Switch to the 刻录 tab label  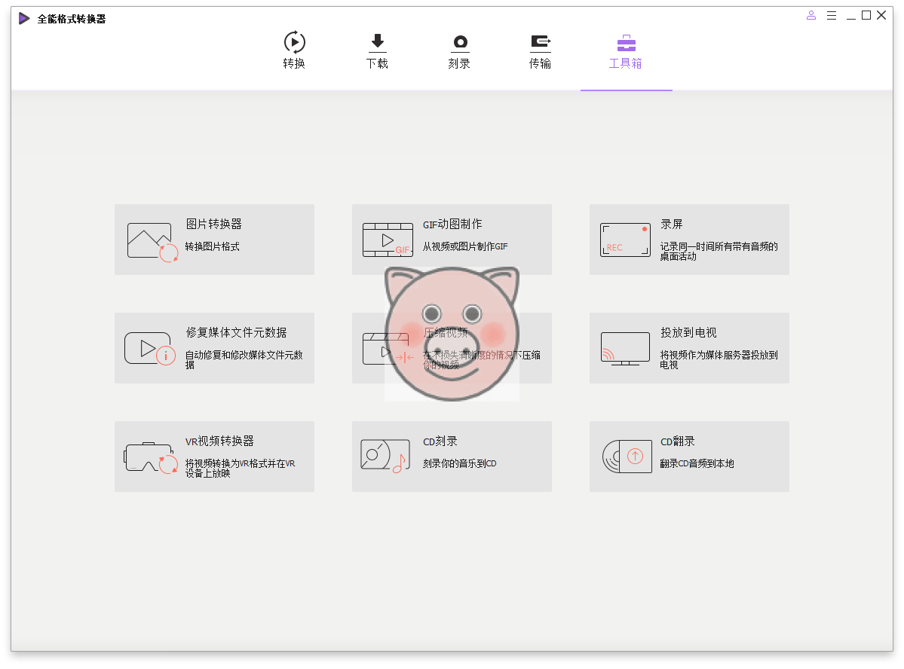coord(459,63)
